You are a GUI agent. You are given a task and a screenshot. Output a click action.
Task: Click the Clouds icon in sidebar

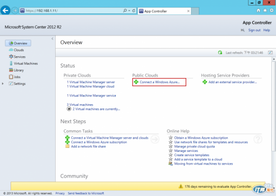(x=11, y=50)
